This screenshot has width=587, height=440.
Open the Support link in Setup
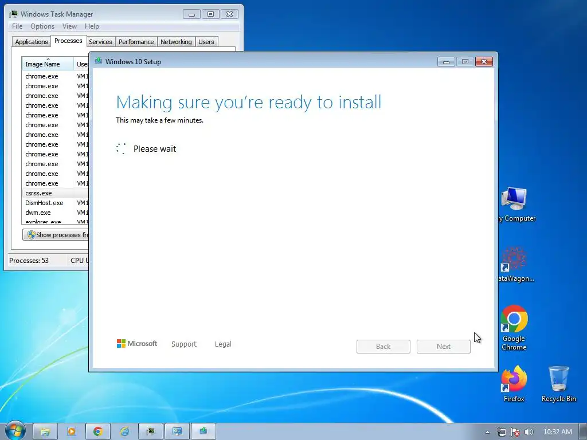coord(184,344)
